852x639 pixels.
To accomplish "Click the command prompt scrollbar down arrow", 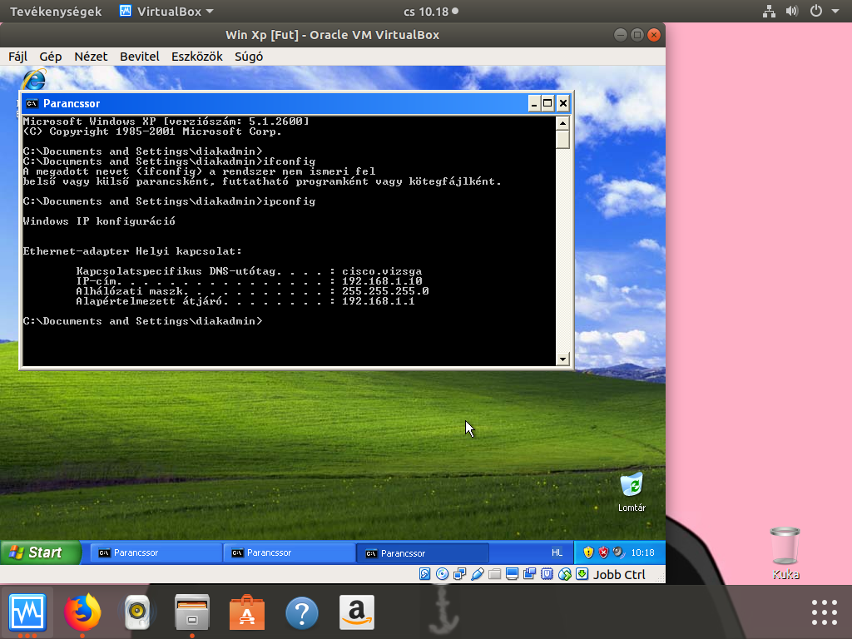I will pos(563,359).
